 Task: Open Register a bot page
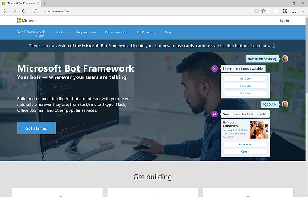86,32
